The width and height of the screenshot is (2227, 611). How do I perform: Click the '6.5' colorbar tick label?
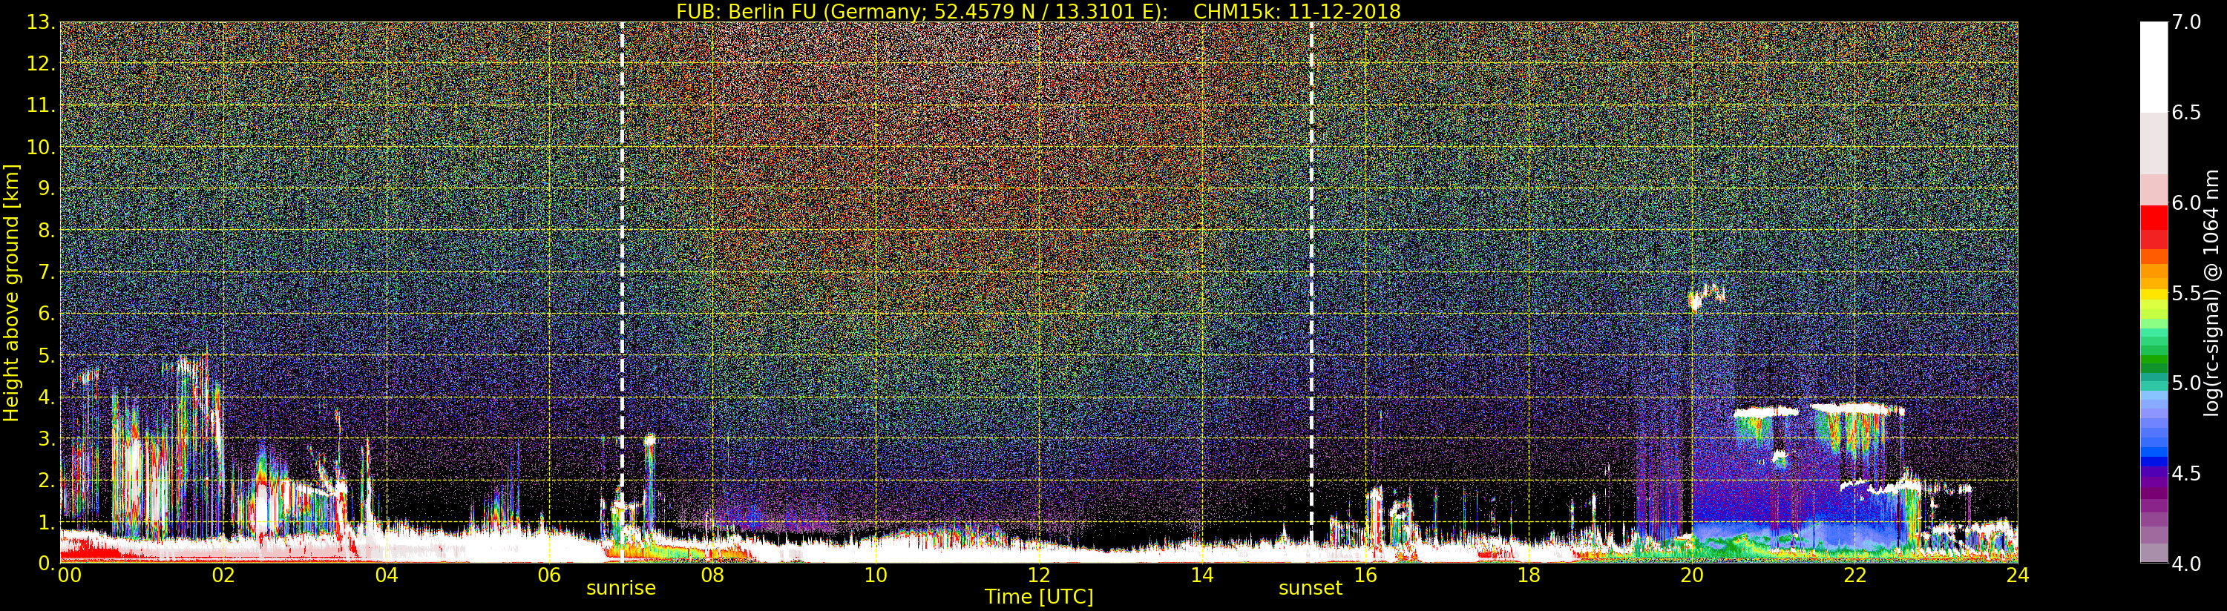click(x=2186, y=113)
